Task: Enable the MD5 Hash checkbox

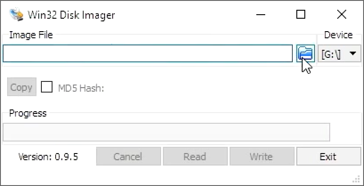Action: pyautogui.click(x=47, y=87)
